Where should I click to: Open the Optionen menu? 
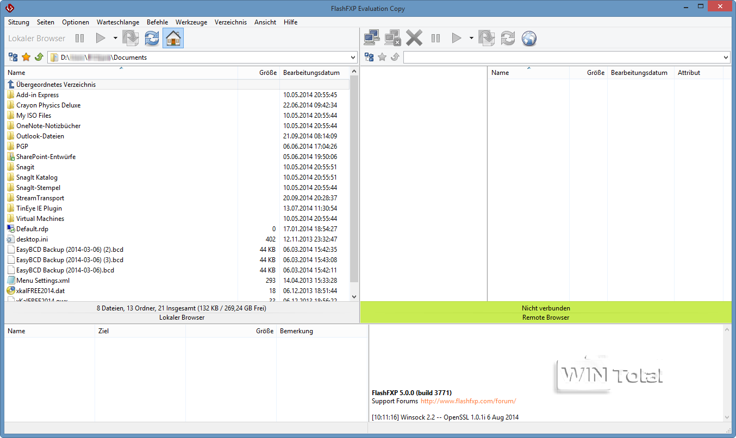click(x=76, y=22)
